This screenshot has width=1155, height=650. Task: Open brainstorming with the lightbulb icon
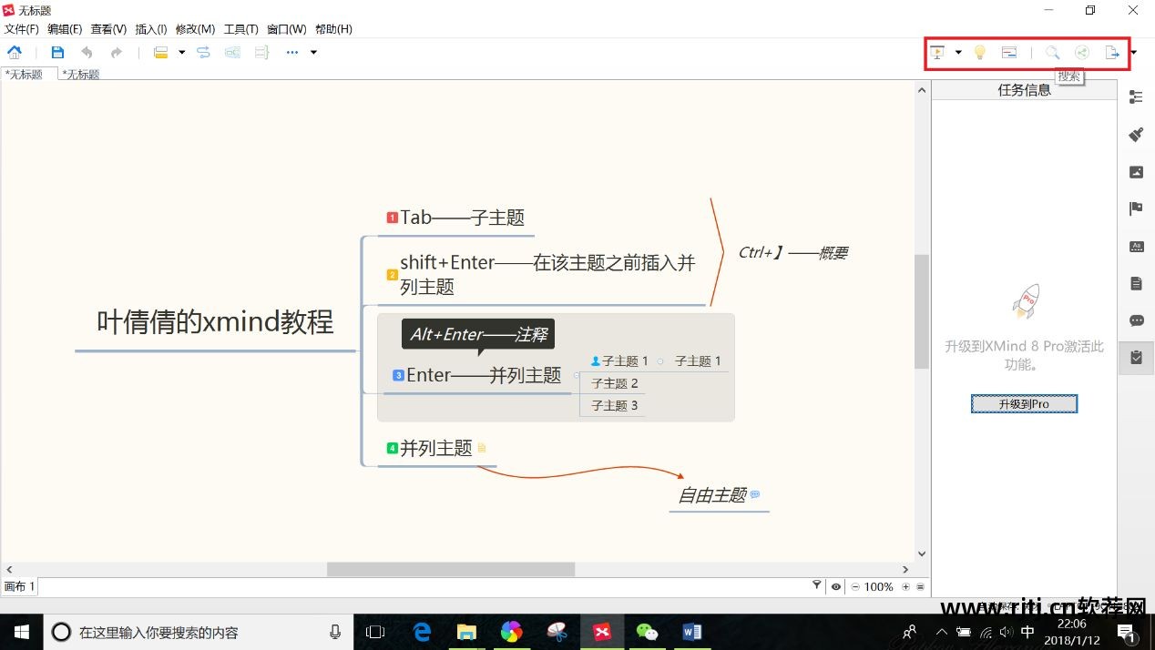[x=979, y=53]
